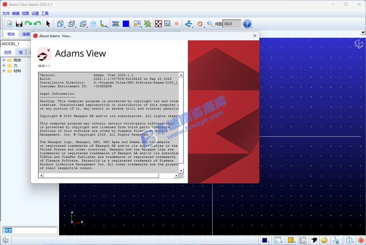Choose the first blue-faced cube view icon

click(60, 24)
